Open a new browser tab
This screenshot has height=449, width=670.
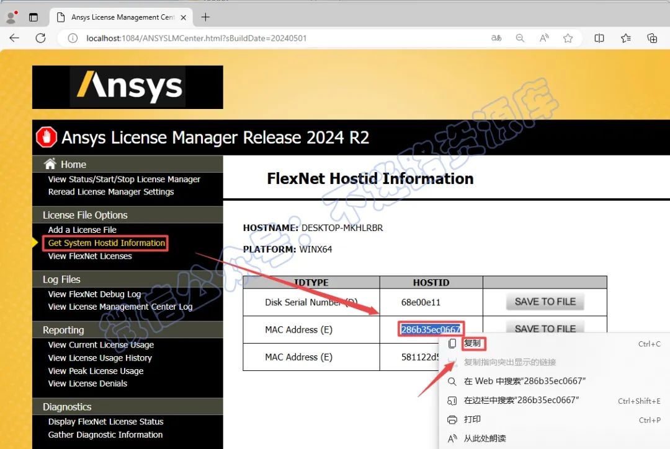pyautogui.click(x=205, y=17)
